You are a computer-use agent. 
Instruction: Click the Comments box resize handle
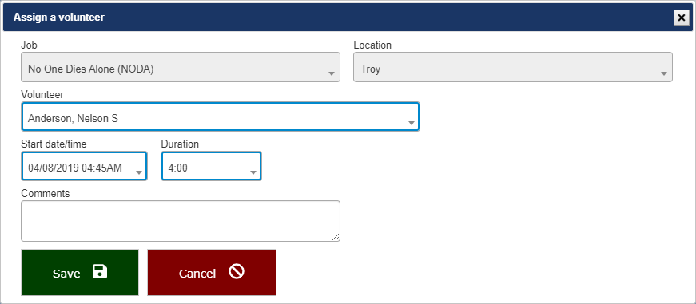(336, 238)
